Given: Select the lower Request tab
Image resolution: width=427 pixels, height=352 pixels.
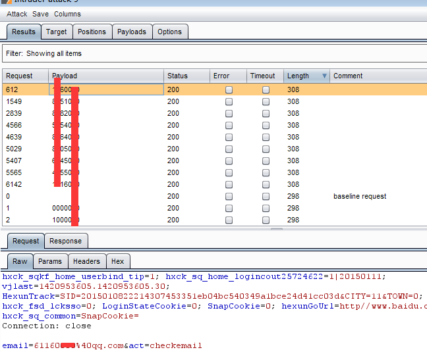Looking at the screenshot, I should click(26, 241).
